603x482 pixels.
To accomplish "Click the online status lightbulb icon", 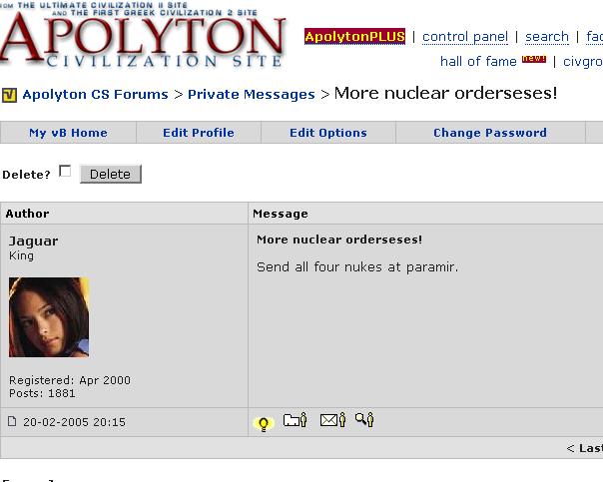I will (264, 422).
